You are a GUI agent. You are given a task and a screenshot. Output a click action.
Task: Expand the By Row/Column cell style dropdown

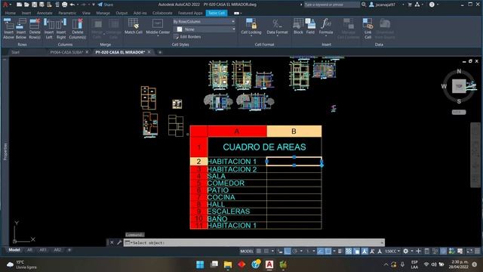click(204, 22)
